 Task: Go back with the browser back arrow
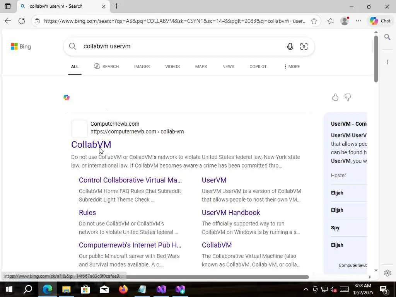[x=8, y=21]
